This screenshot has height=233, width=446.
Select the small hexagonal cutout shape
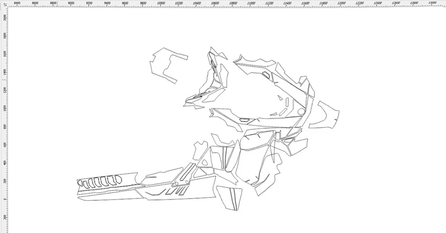click(x=267, y=73)
